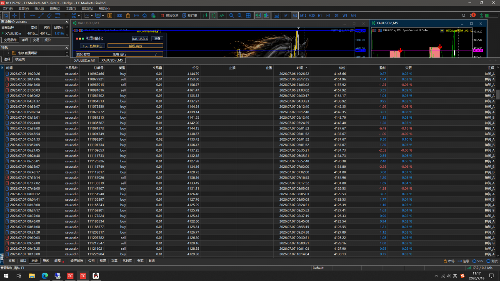The height and width of the screenshot is (281, 500).
Task: Open the cloud VPS hosting icon
Action: pos(145,15)
